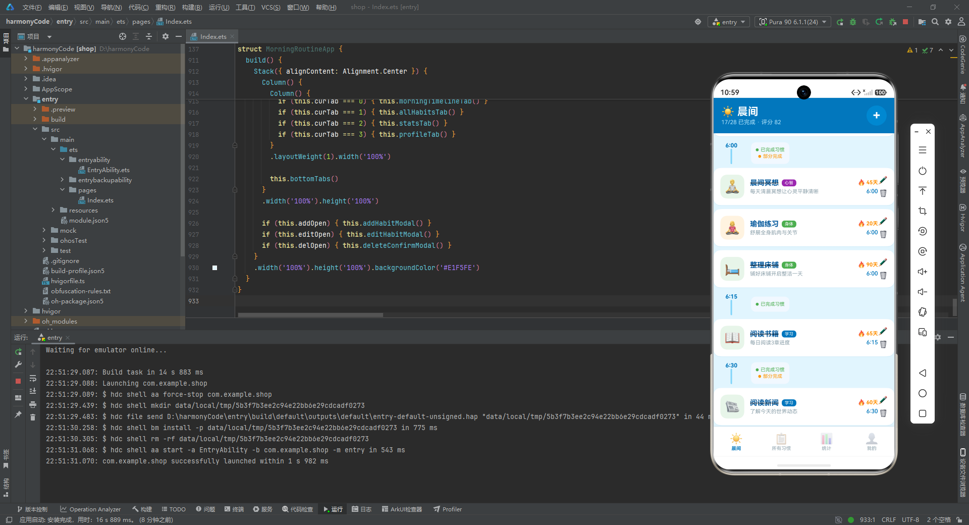The height and width of the screenshot is (525, 969).
Task: Click the hot reload icon beside the grayed profile icon
Action: click(879, 22)
